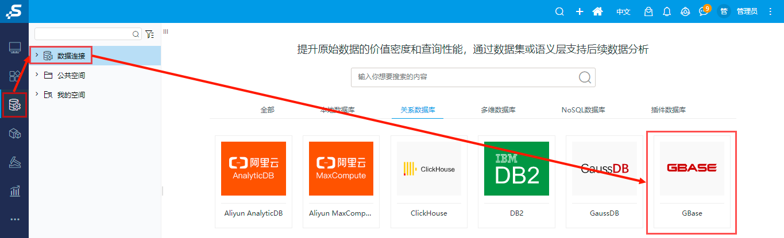Open the cube data mining icon in sidebar
The image size is (784, 238).
15,134
